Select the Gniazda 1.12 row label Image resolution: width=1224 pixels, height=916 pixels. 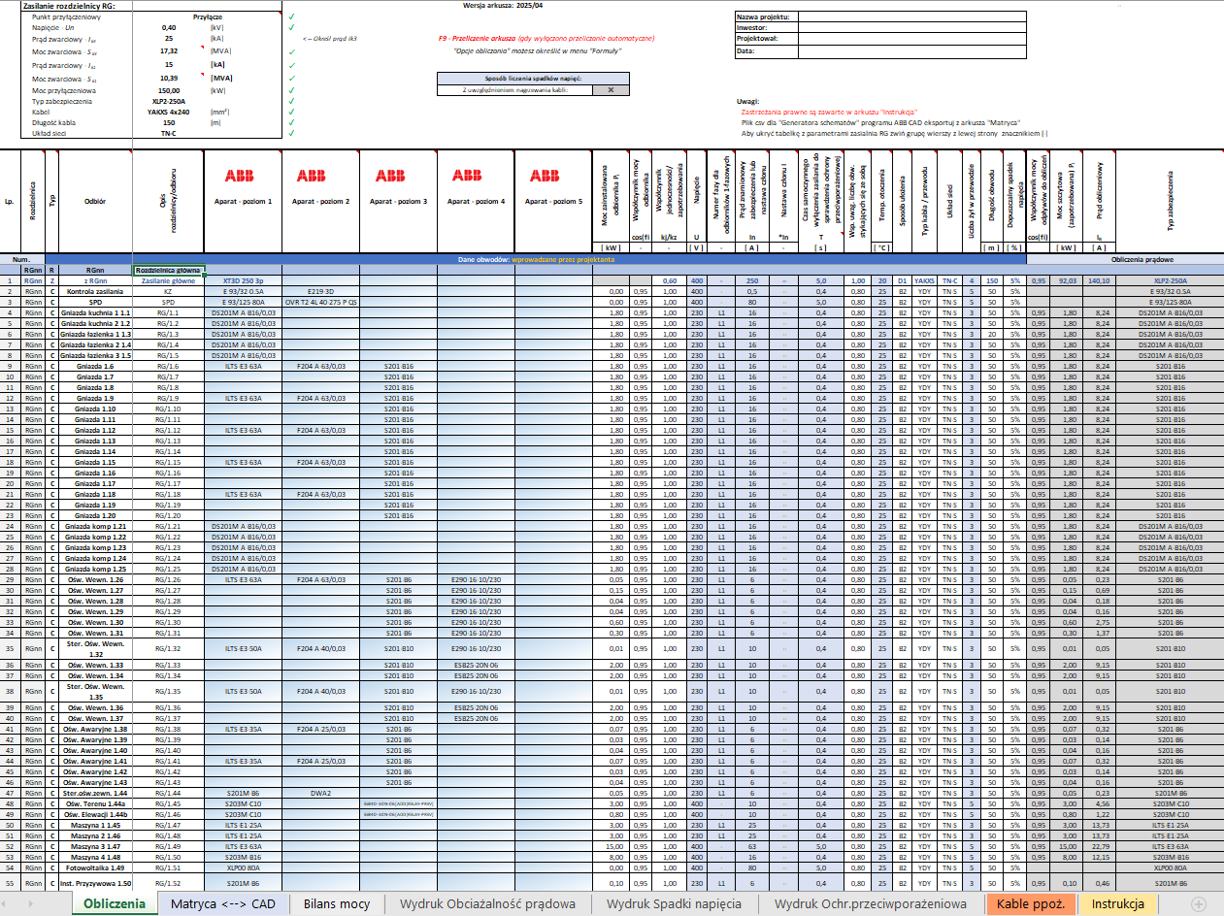pos(95,430)
